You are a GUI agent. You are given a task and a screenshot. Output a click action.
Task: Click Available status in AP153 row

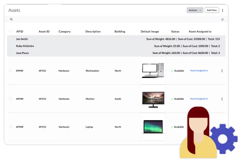pos(177,99)
